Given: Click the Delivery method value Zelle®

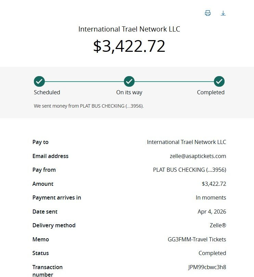Looking at the screenshot, I should click(218, 225).
